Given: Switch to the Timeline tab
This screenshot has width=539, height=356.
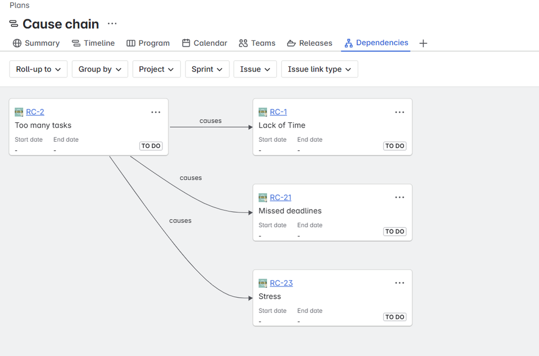Looking at the screenshot, I should (x=93, y=43).
